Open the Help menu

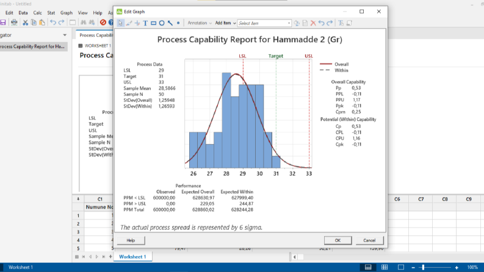point(98,13)
